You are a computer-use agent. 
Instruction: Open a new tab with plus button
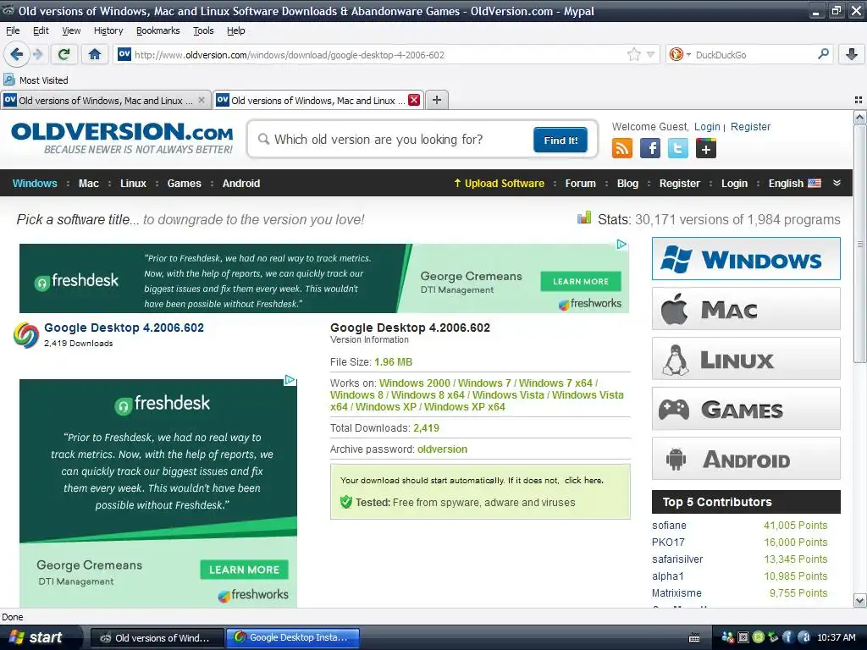pos(437,100)
